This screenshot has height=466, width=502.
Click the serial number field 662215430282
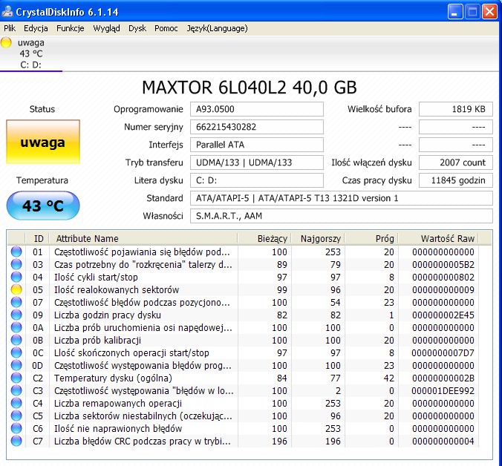[x=257, y=127]
